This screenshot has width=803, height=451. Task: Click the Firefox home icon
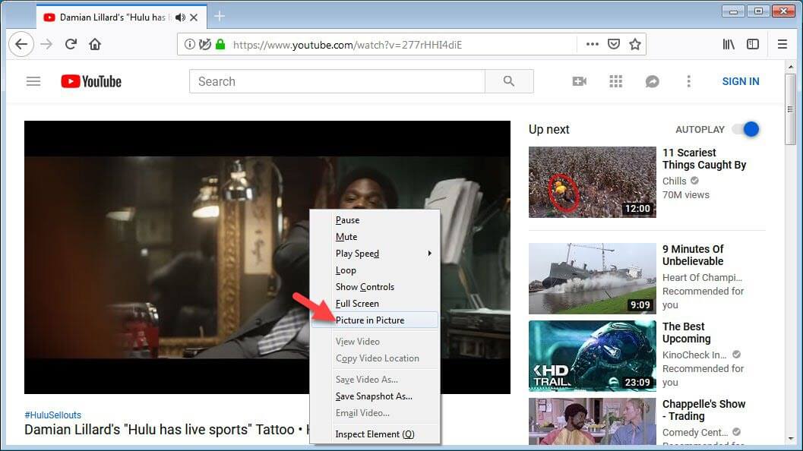[x=95, y=44]
